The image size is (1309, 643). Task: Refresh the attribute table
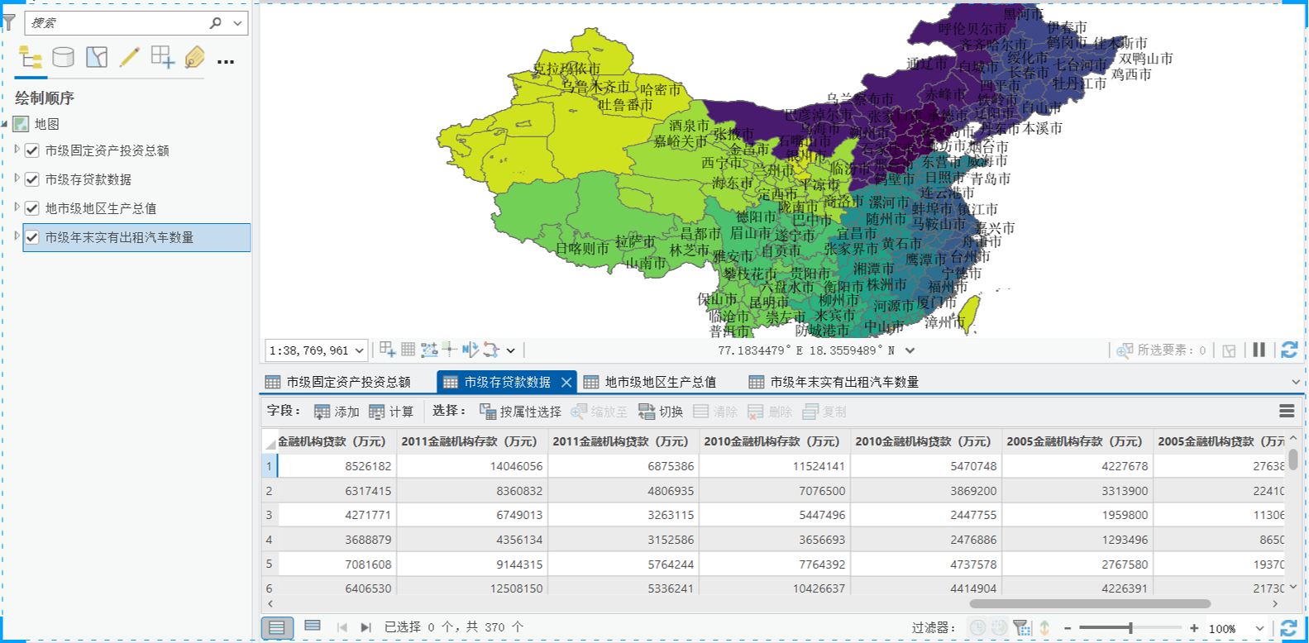[1288, 628]
